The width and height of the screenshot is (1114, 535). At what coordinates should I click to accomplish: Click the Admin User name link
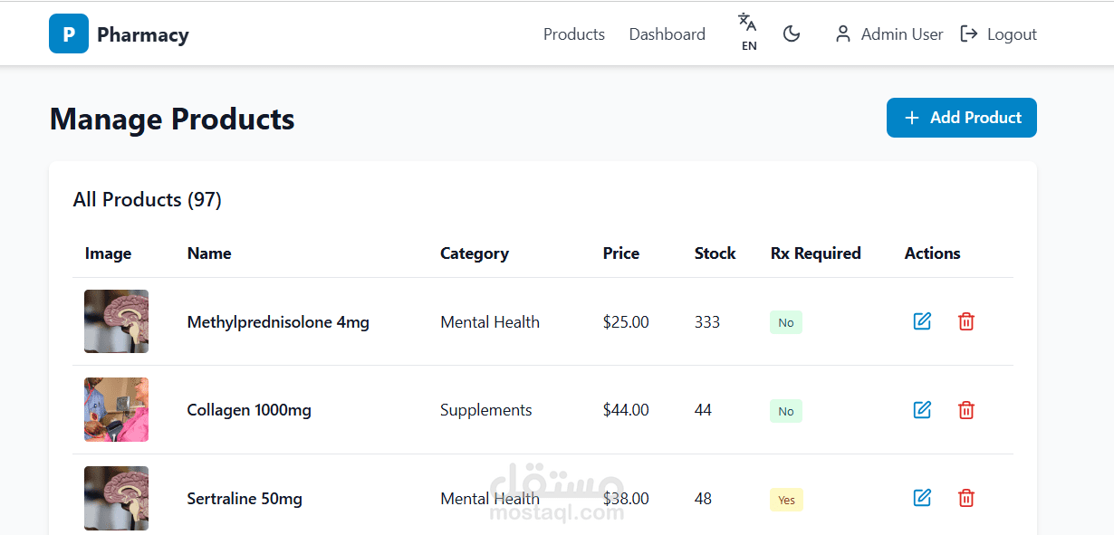[901, 34]
